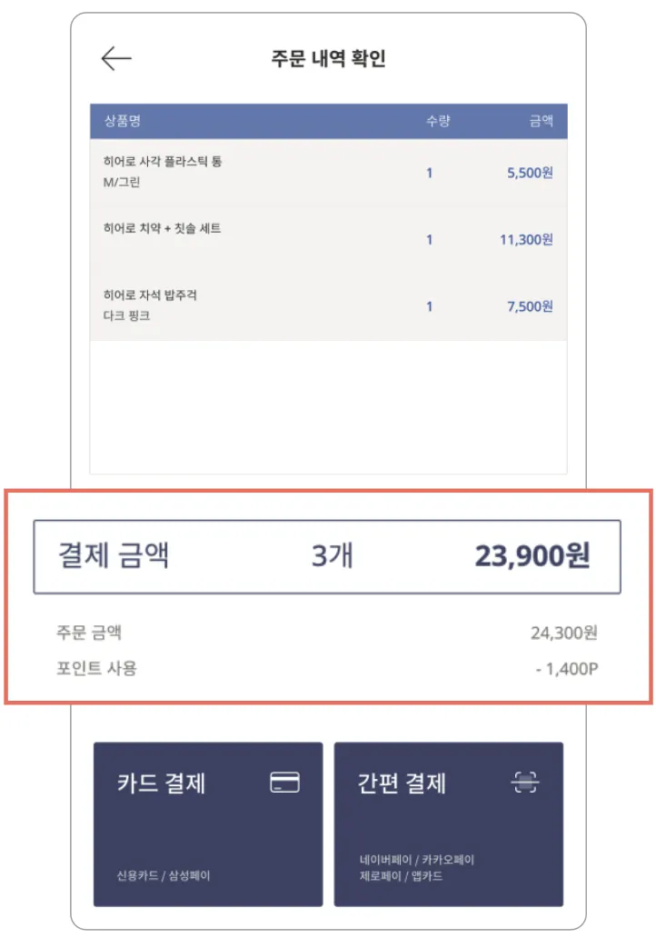The width and height of the screenshot is (656, 938).
Task: Select the 금액 column header
Action: coord(542,121)
